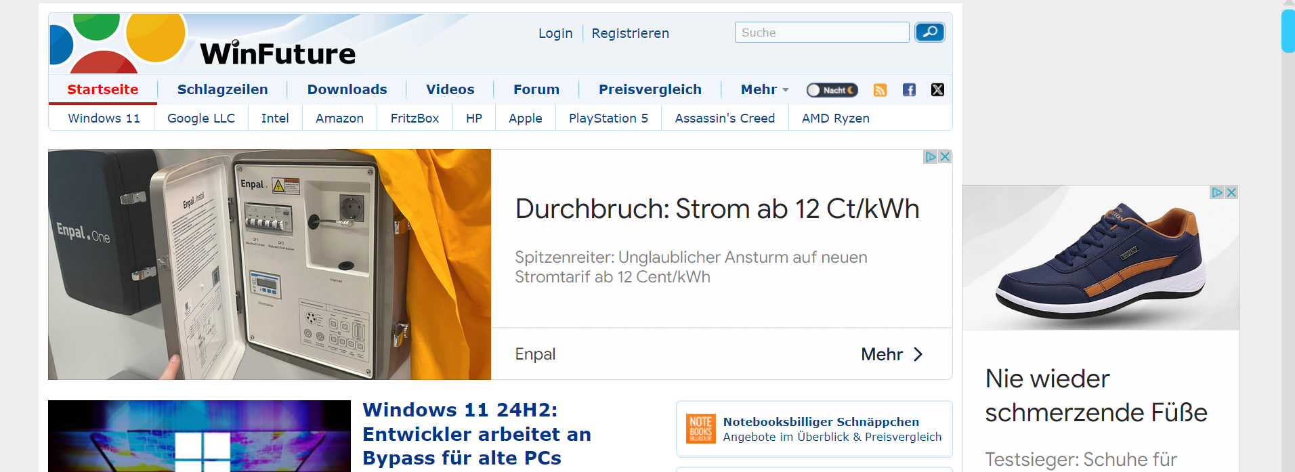Click Testsieger: Schuhe für ad text
The image size is (1295, 472).
[x=1081, y=459]
